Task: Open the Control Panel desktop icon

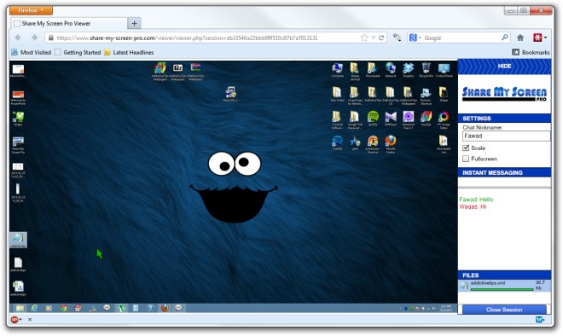Action: (444, 70)
